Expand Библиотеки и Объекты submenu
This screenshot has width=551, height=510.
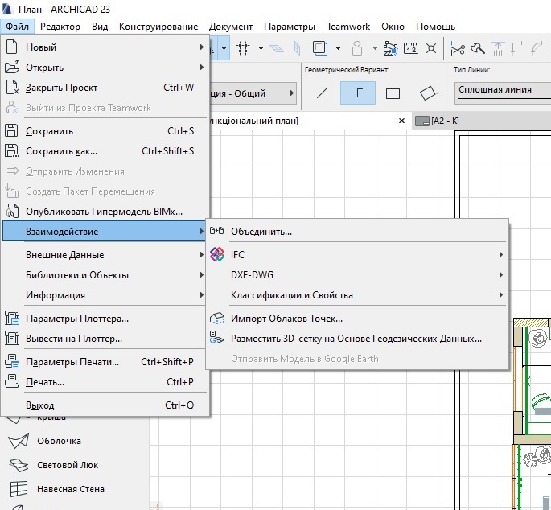pos(105,275)
